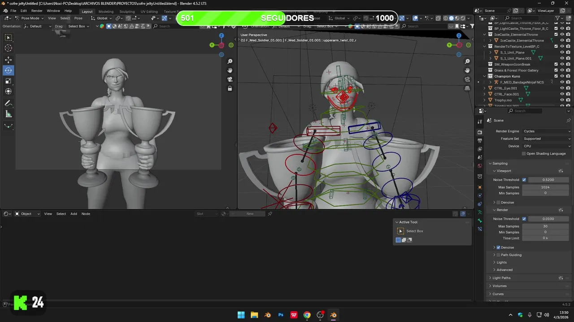Hide CTRL_Eye.001 with its eye icon

(x=562, y=88)
